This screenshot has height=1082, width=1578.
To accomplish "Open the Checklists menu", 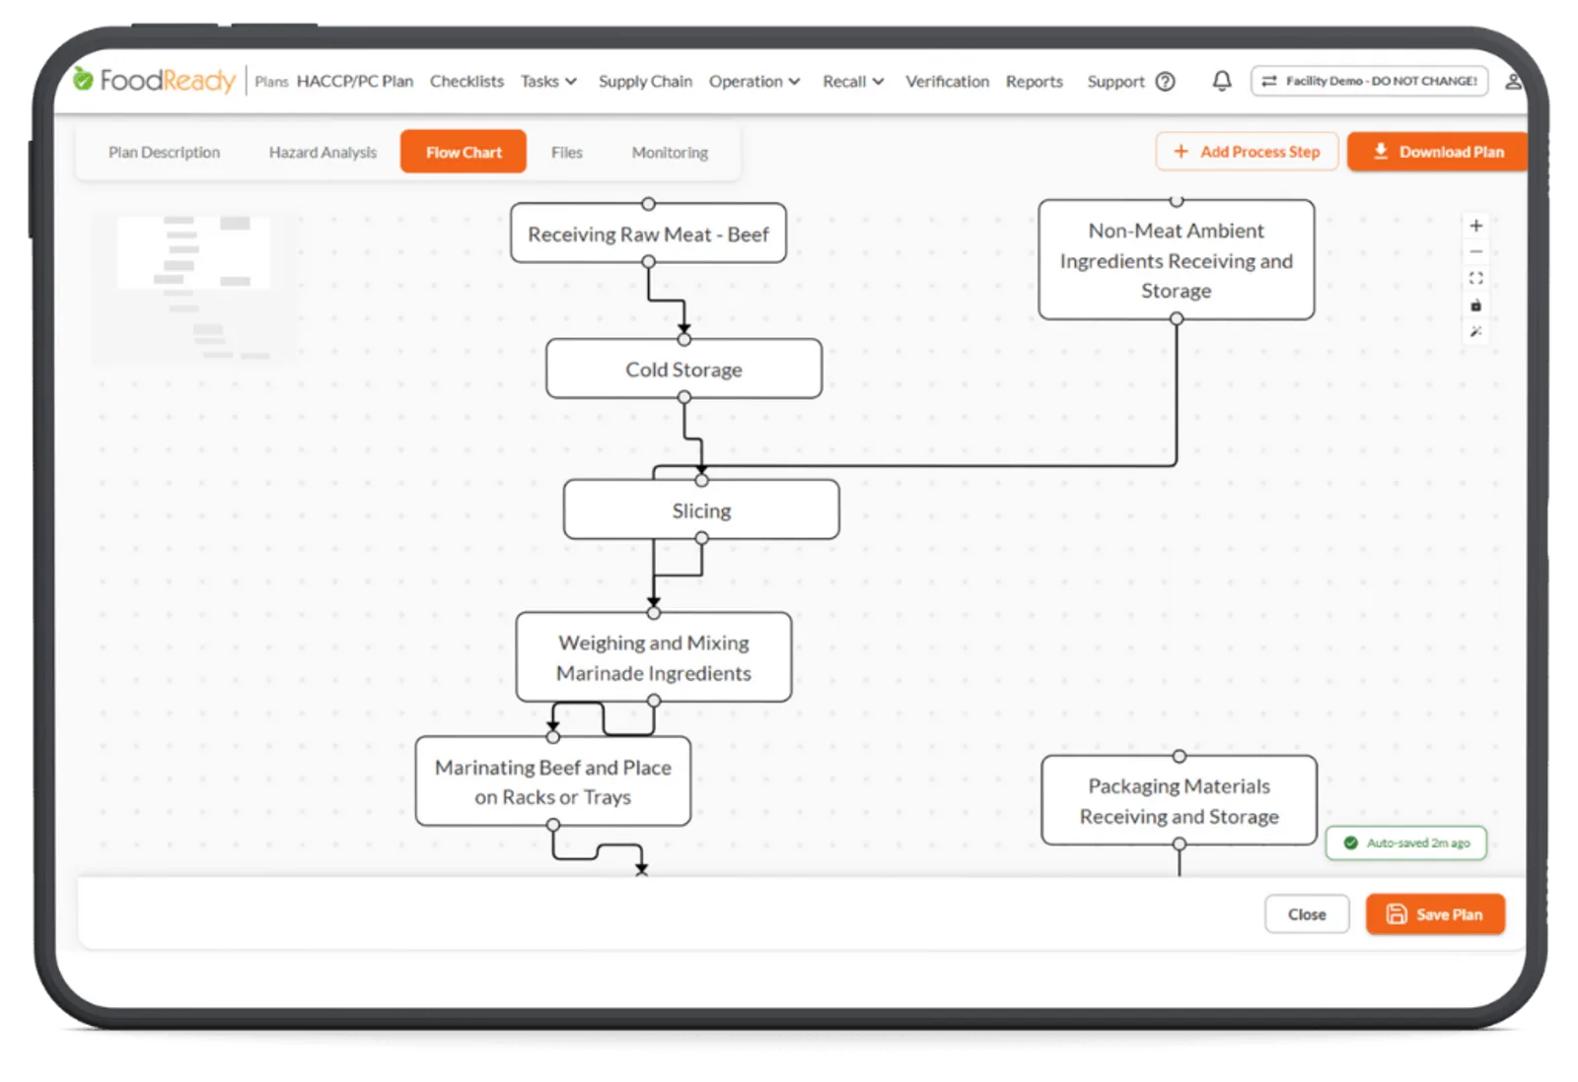I will click(x=466, y=82).
